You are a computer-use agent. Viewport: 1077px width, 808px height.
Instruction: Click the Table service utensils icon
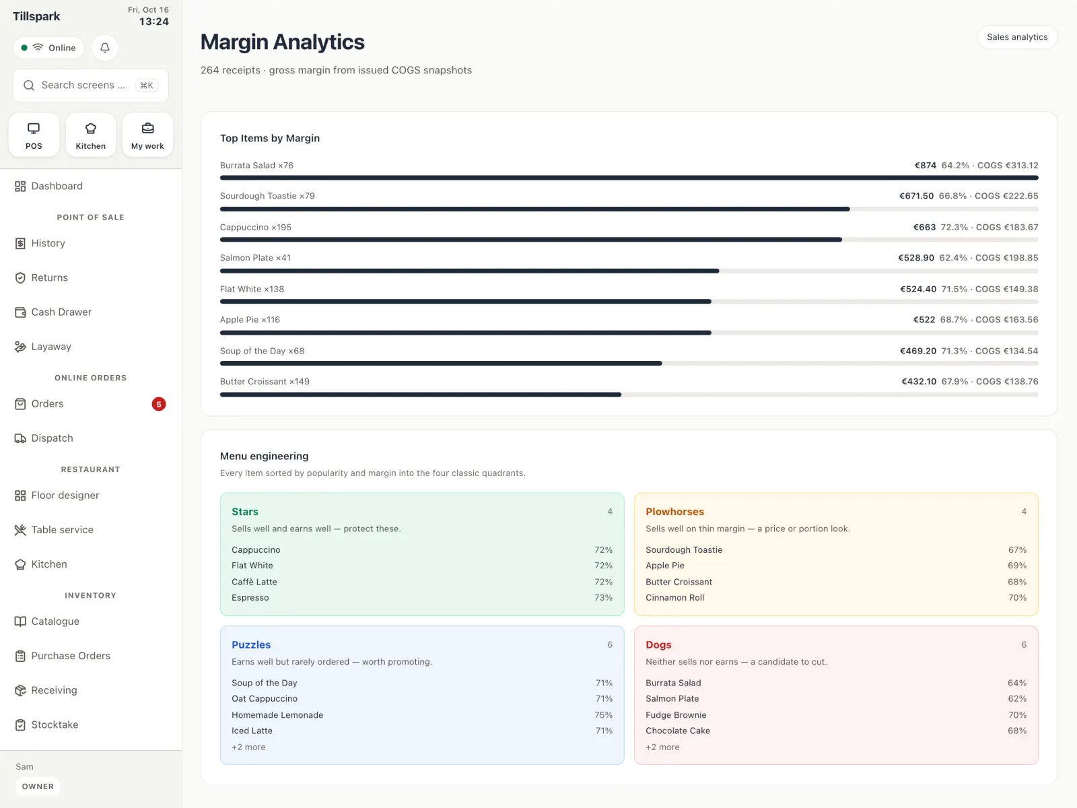[x=20, y=530]
